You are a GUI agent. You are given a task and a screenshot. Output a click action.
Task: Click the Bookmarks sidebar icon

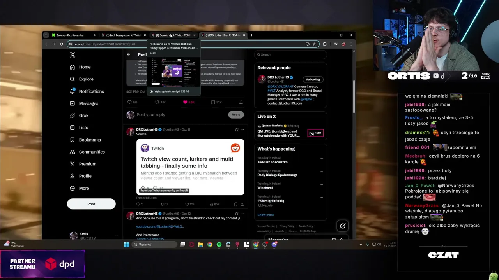(72, 140)
